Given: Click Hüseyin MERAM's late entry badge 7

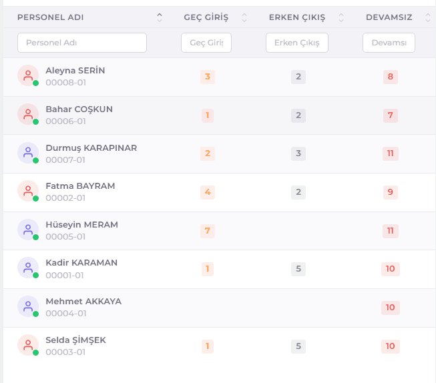Looking at the screenshot, I should 208,231.
